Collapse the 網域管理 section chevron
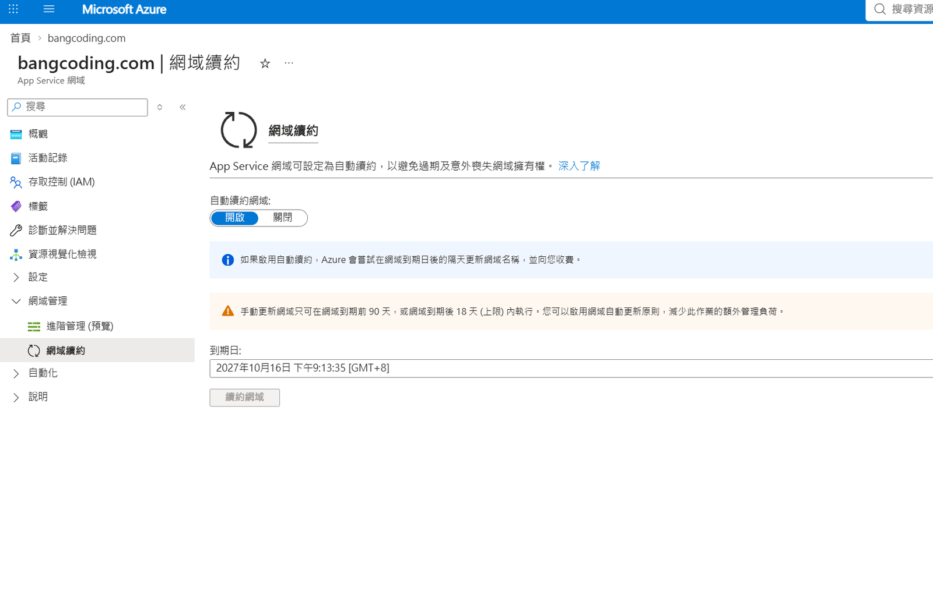 (x=16, y=301)
